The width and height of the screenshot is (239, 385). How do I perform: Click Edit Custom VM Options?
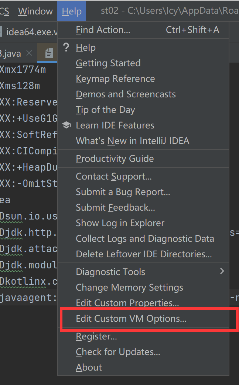pos(131,319)
